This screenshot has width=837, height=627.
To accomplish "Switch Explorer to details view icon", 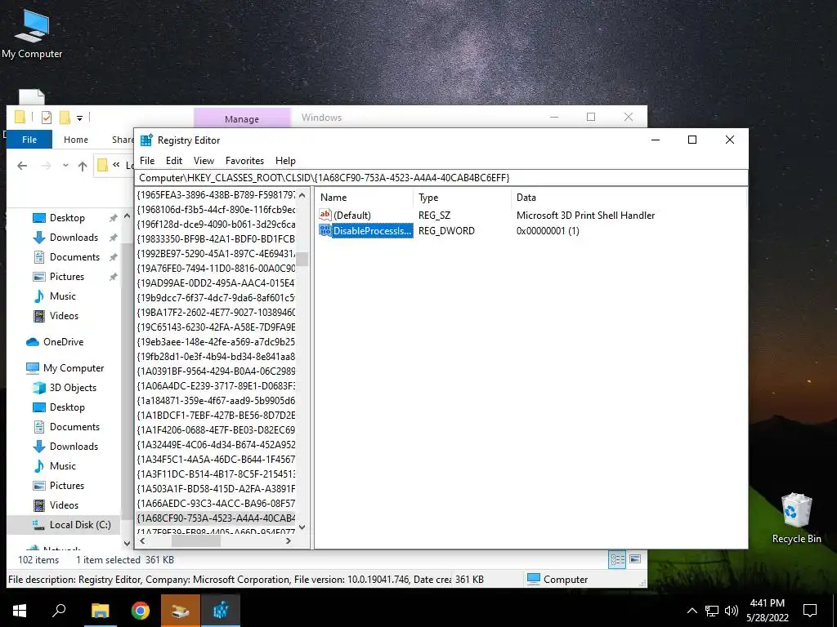I will point(617,559).
